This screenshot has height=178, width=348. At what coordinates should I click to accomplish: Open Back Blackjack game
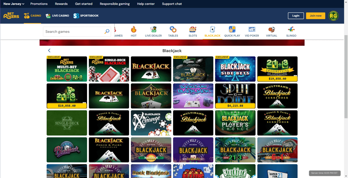coord(151,171)
